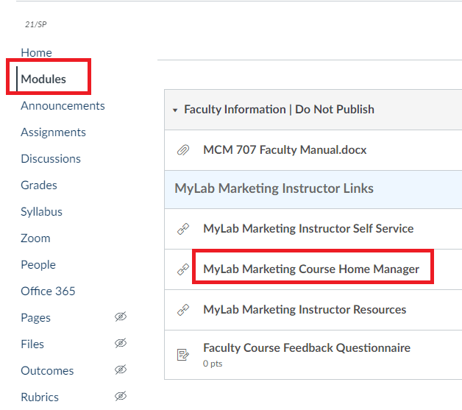Open the Office 365 link

pos(48,291)
